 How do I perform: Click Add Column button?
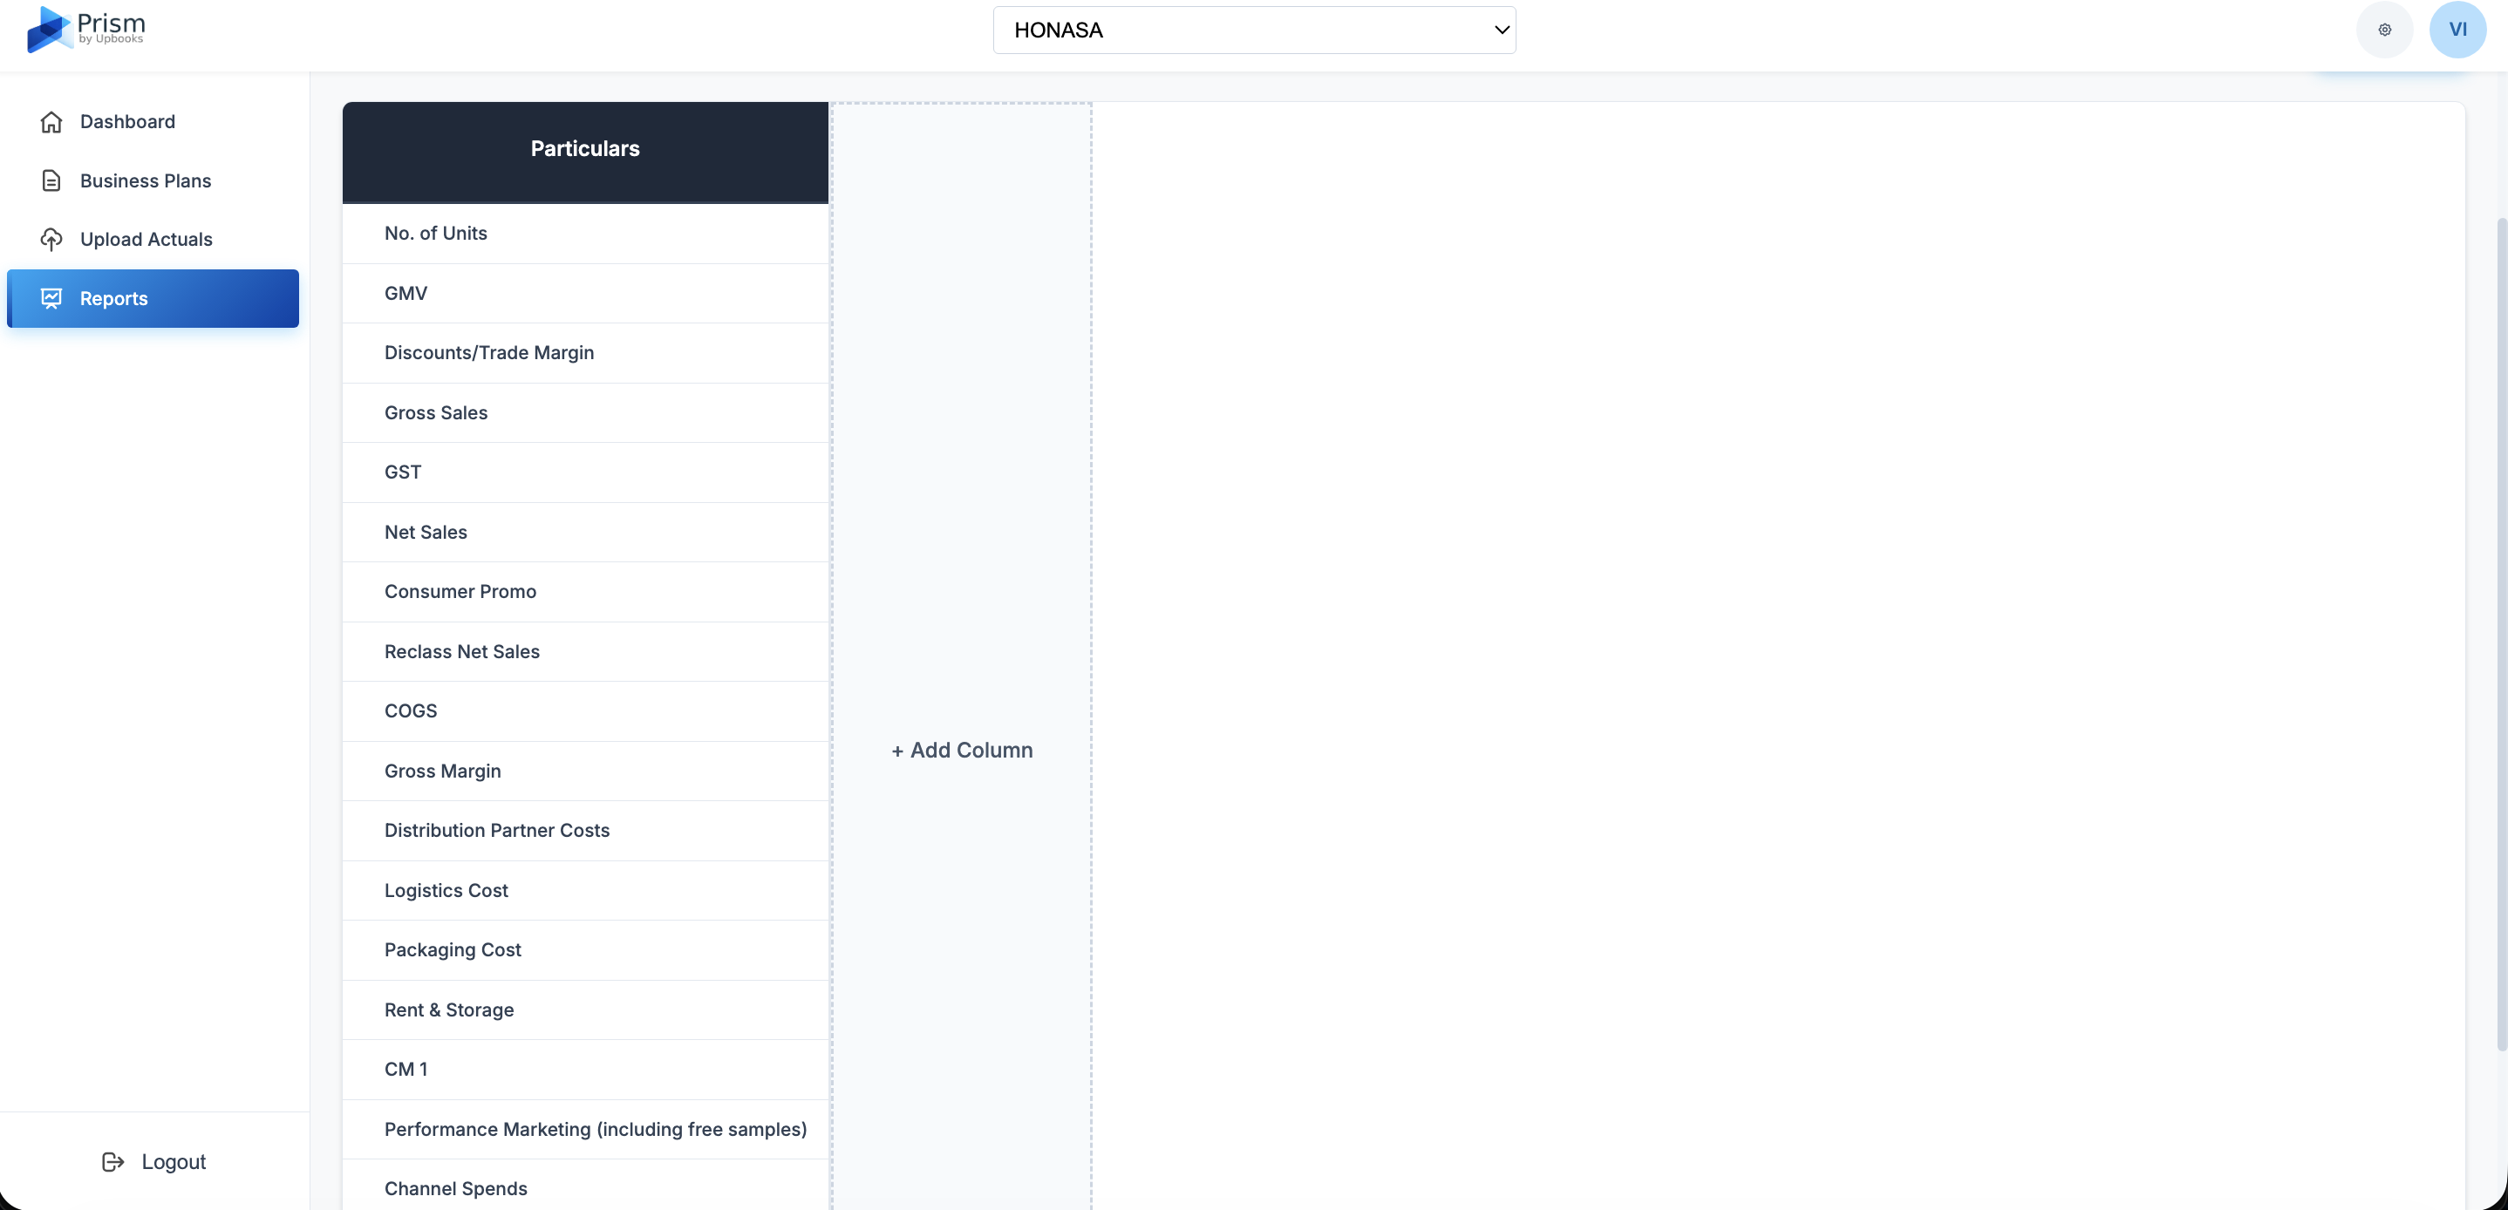[x=962, y=751]
